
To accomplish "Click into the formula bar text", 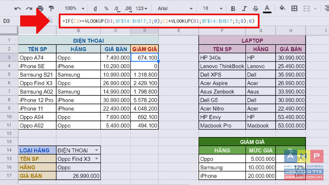I will [x=158, y=21].
